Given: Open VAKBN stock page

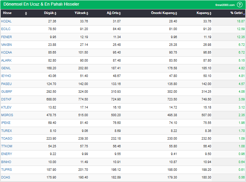Looking at the screenshot, I should point(7,45).
